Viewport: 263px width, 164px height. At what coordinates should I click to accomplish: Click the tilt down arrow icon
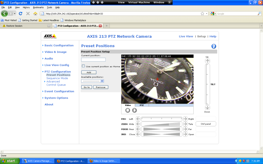pyautogui.click(x=207, y=108)
